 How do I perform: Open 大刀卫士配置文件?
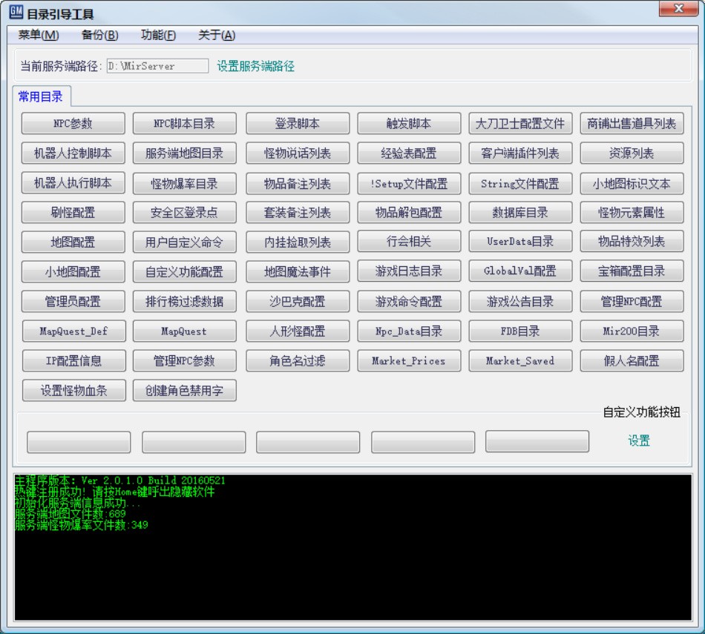click(x=520, y=123)
